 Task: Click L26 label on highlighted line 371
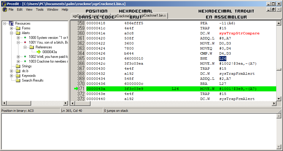175,89
